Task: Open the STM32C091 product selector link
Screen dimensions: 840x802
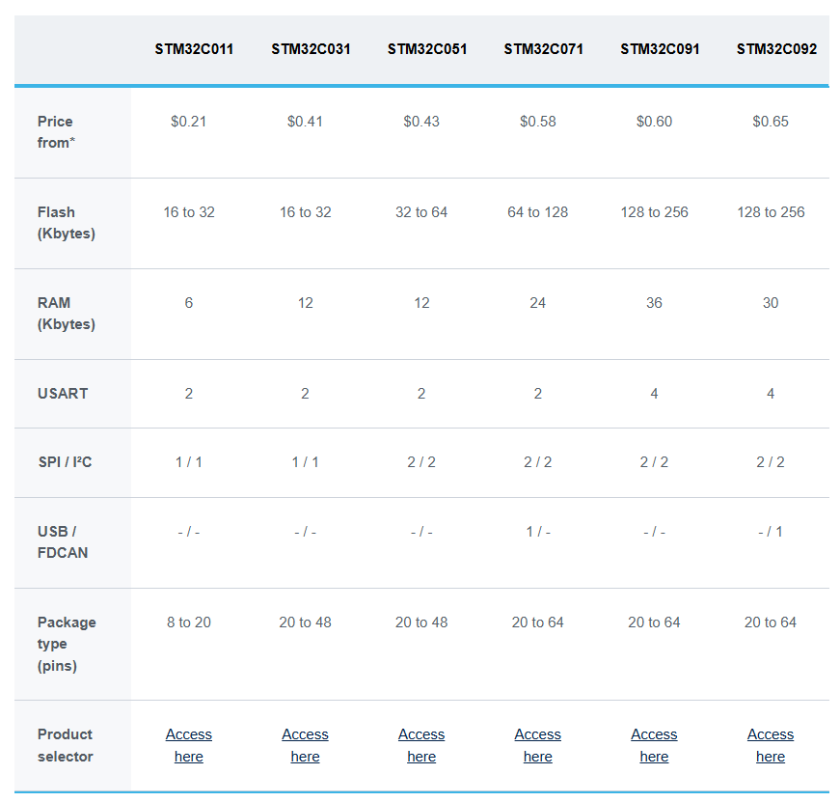Action: coord(654,745)
